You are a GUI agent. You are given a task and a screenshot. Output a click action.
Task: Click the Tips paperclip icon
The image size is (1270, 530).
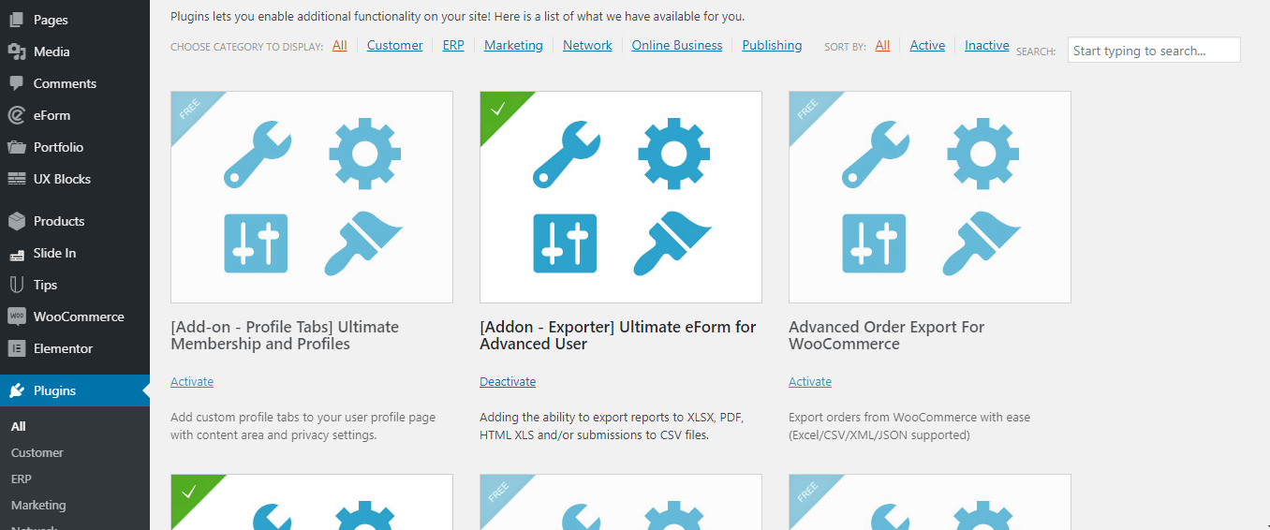pyautogui.click(x=16, y=285)
